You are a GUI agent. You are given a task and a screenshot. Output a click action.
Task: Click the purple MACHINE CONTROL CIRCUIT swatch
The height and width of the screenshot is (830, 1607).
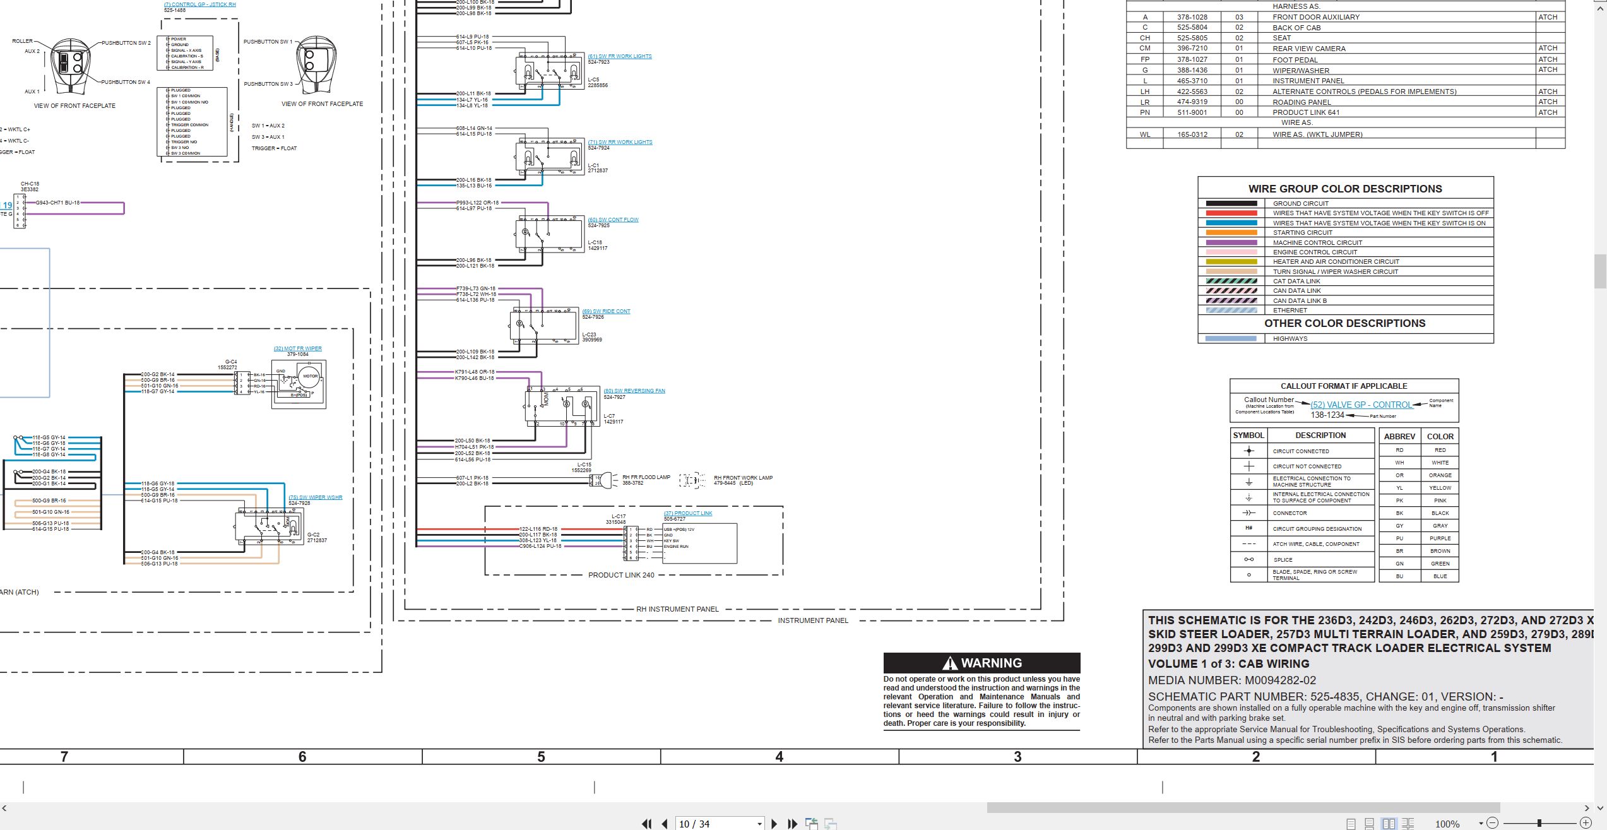tap(1231, 242)
